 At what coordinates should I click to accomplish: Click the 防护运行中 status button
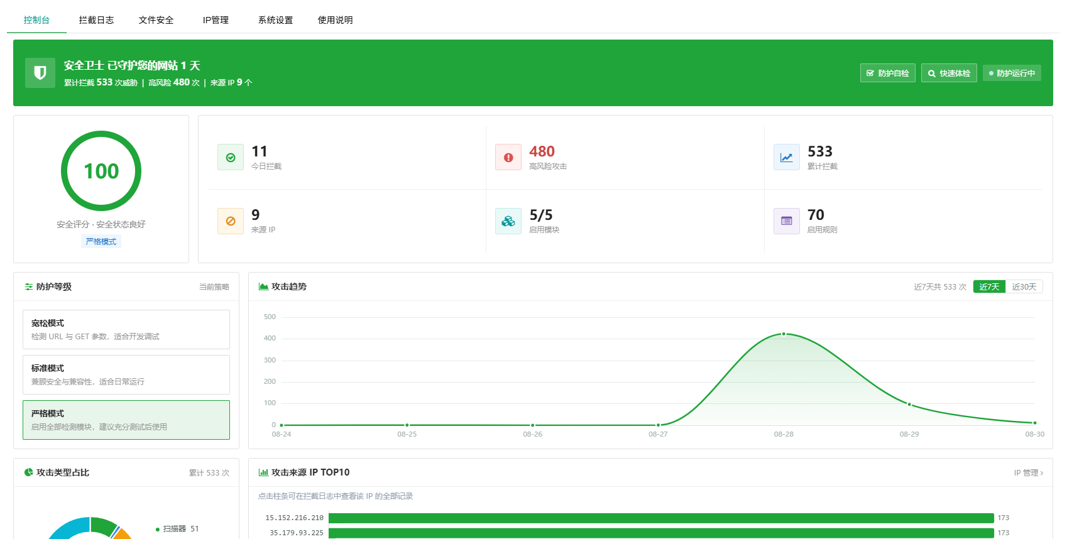pyautogui.click(x=1012, y=73)
